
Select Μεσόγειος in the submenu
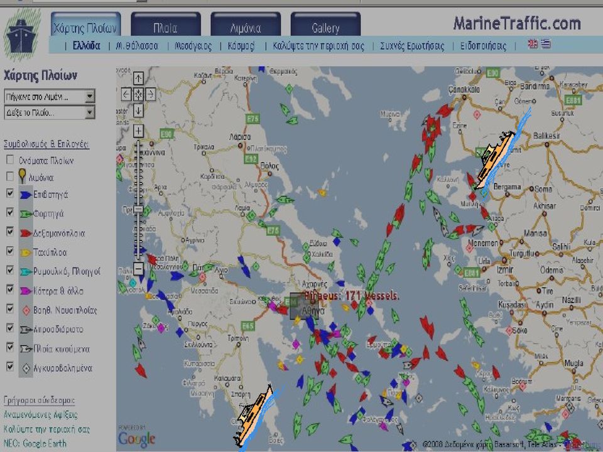pyautogui.click(x=193, y=46)
